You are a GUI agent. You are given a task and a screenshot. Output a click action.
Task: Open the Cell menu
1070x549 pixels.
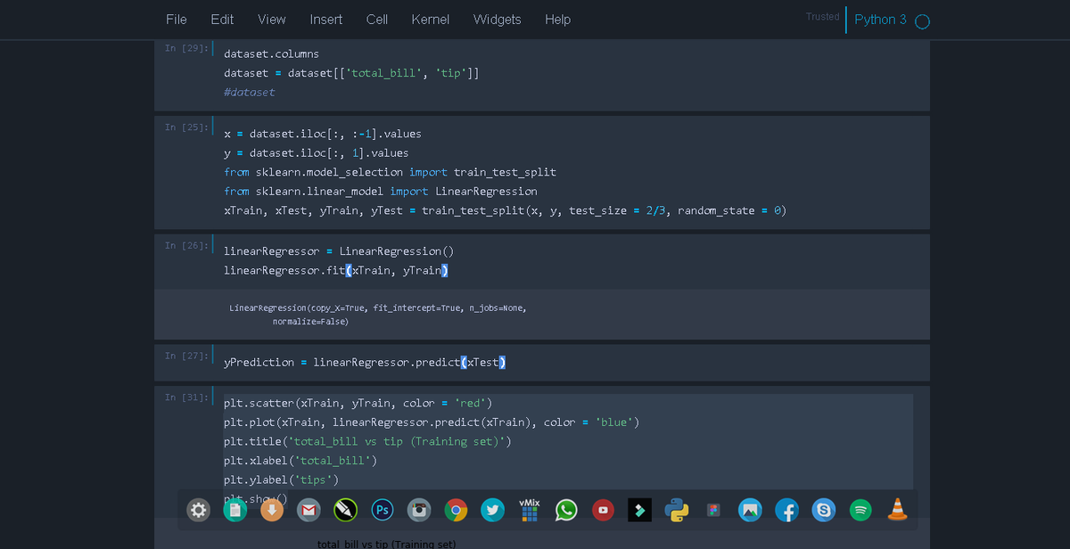point(377,20)
